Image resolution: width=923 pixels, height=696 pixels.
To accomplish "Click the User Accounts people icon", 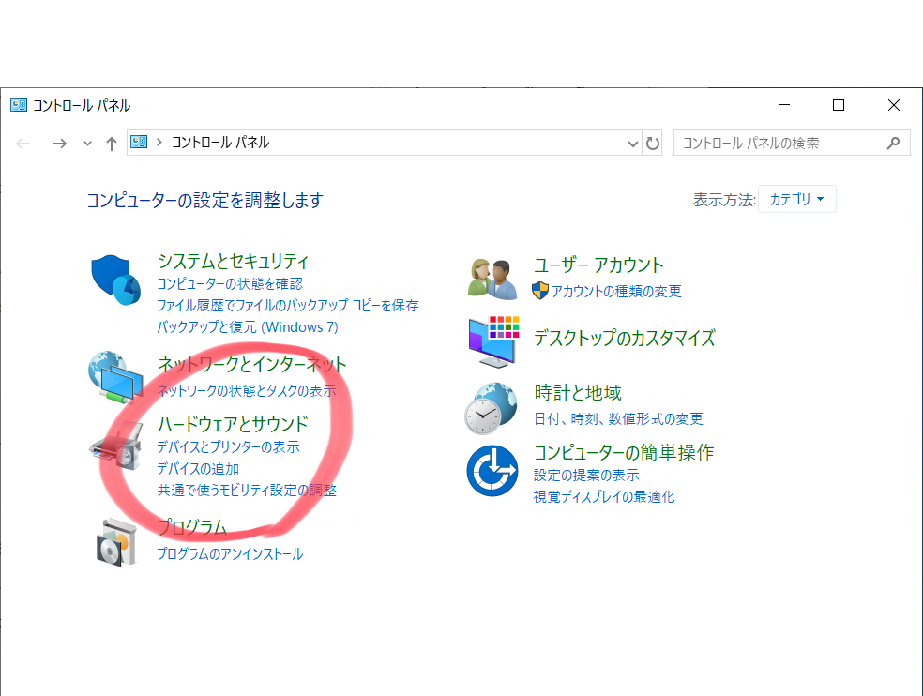I will (492, 278).
